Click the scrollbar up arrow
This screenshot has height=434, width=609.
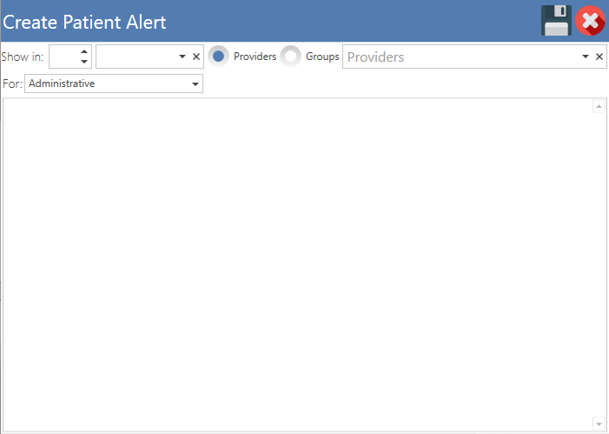click(x=599, y=106)
